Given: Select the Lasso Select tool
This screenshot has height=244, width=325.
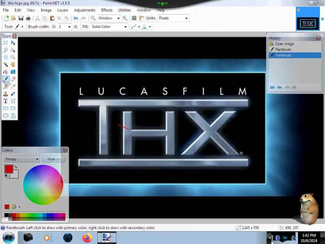Looking at the screenshot, I should coord(6,50).
